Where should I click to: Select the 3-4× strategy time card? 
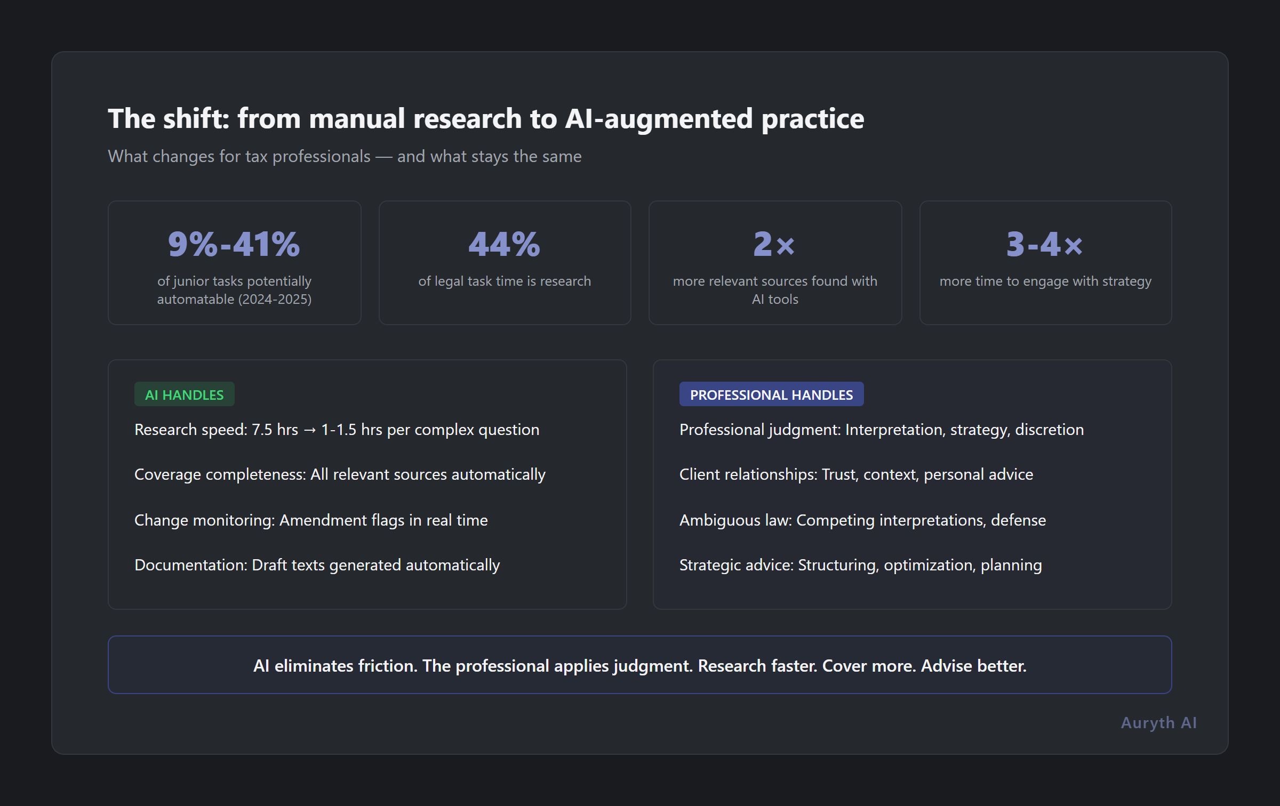[x=1045, y=262]
